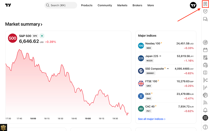Open the news sheet icon in sidebar
Screen dimensions: 209x131
point(205,58)
